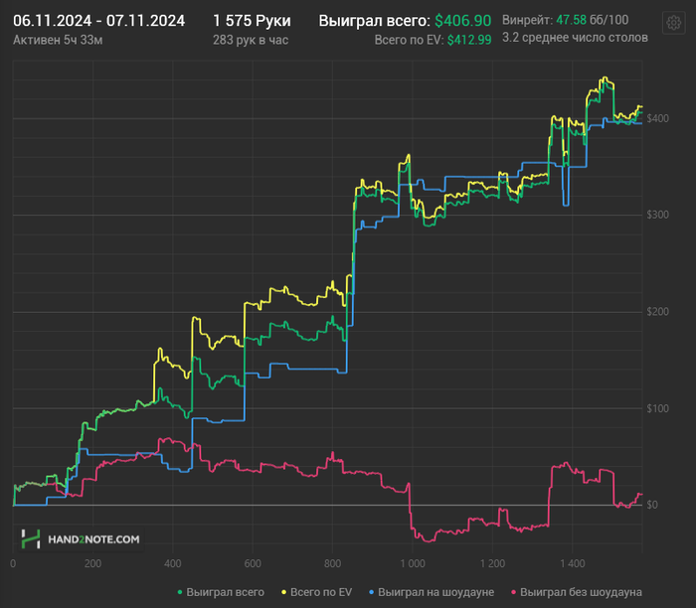Click the $200 y-axis label

point(657,312)
